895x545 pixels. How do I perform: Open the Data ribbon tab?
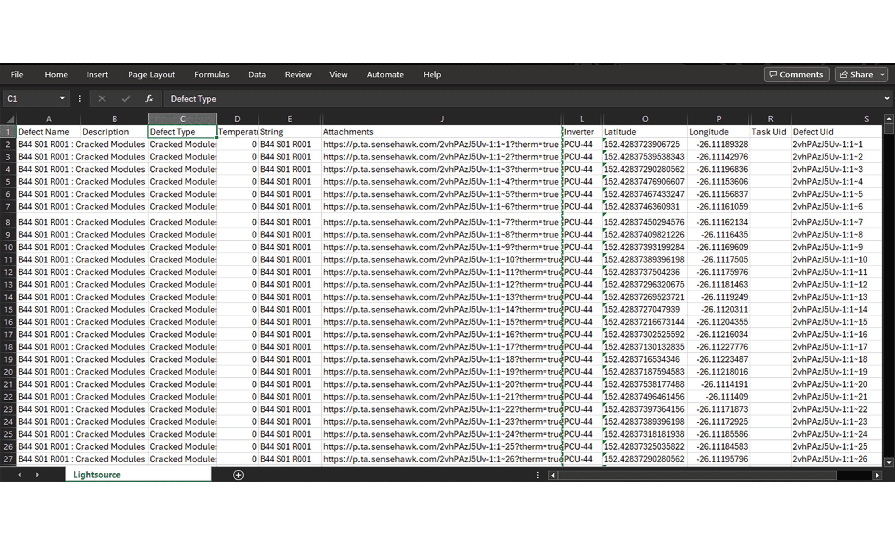(x=257, y=74)
